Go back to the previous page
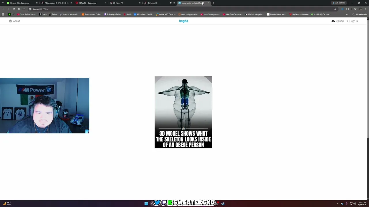Image resolution: width=369 pixels, height=207 pixels. pyautogui.click(x=3, y=9)
